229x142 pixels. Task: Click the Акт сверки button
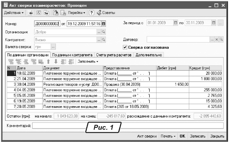[x=147, y=136]
